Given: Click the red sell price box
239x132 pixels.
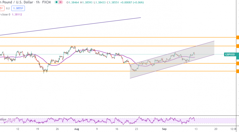Looking at the screenshot, I should coord(2,8).
